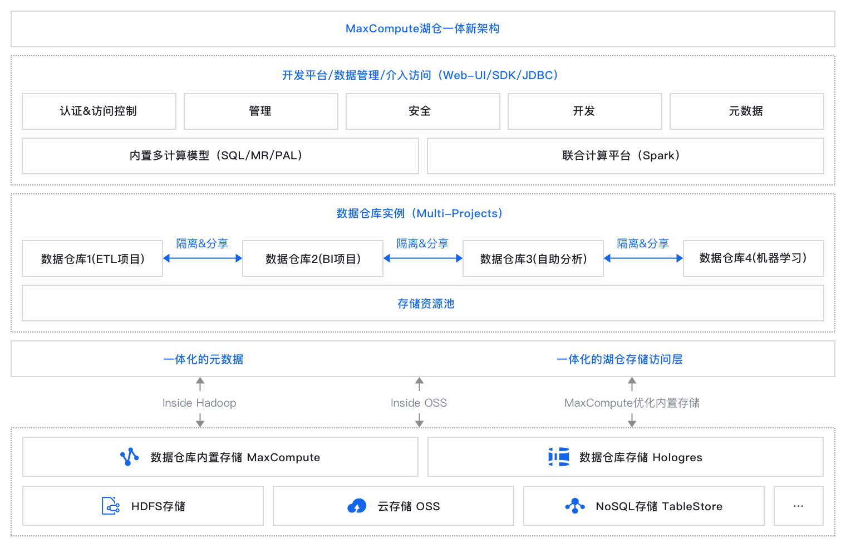Click 隔离&分享 between 数据仓库1 and 数据仓库2

(203, 244)
